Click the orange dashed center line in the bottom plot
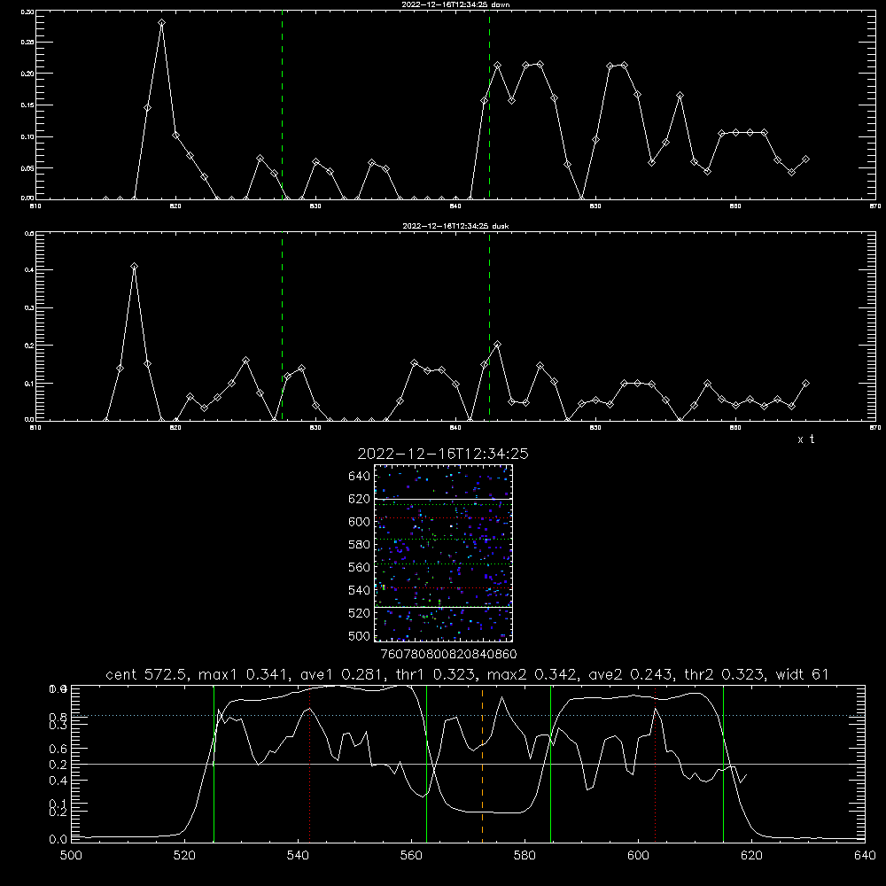Screen dimensions: 886x886 coord(482,765)
